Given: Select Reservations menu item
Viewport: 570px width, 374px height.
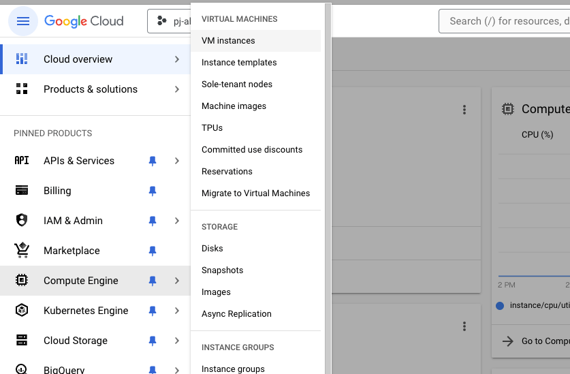Looking at the screenshot, I should point(255,172).
